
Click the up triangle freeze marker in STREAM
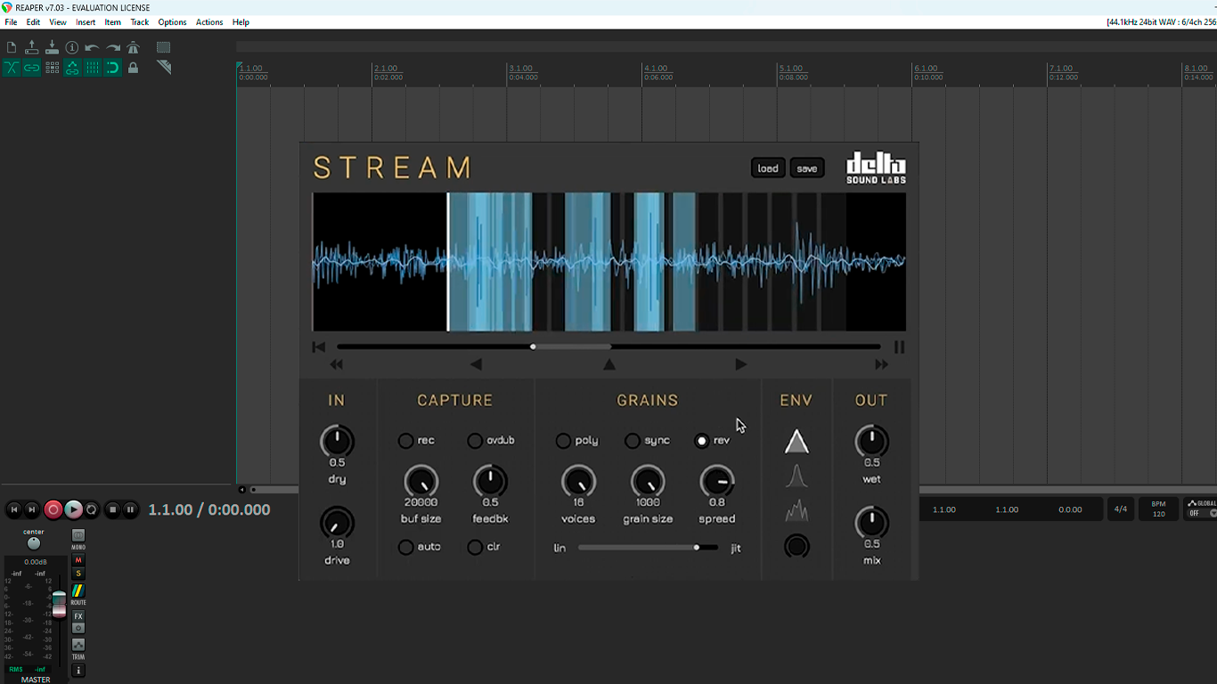click(609, 364)
